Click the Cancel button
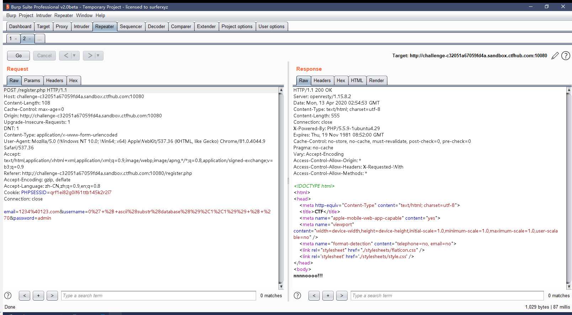 (44, 55)
